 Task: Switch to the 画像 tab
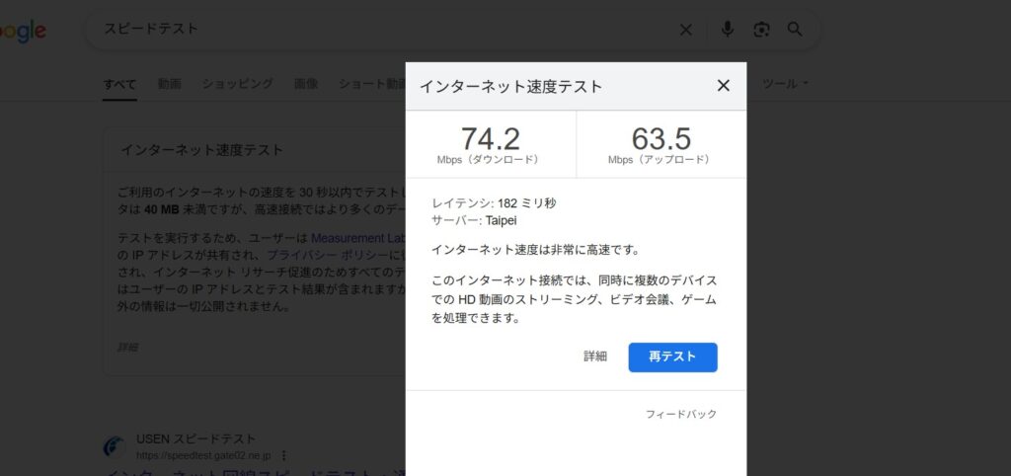point(306,84)
